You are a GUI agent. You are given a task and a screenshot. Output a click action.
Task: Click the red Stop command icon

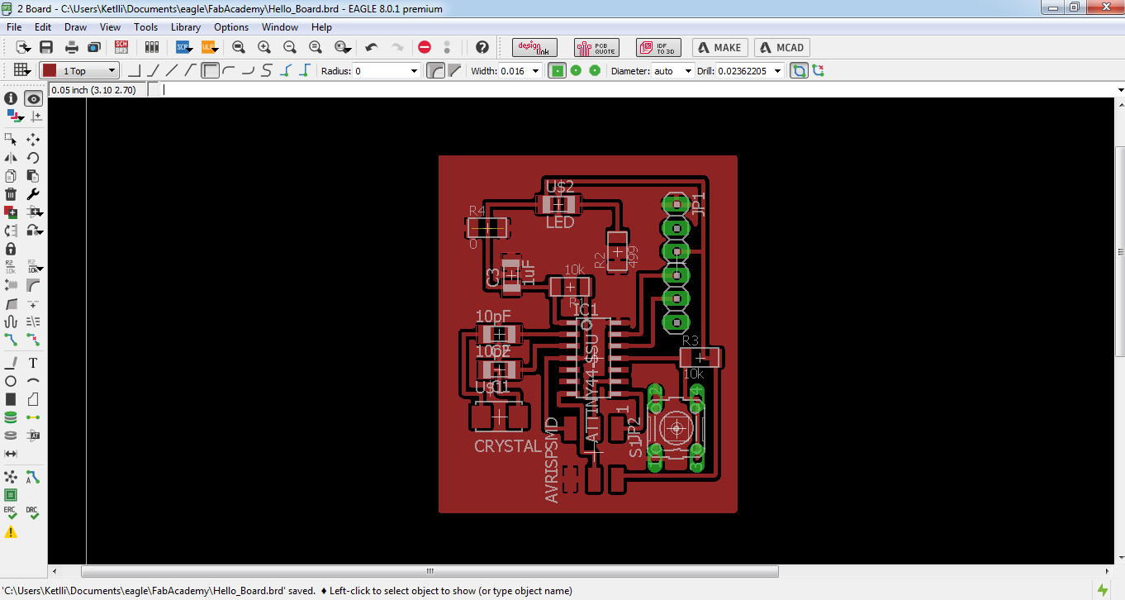[425, 47]
